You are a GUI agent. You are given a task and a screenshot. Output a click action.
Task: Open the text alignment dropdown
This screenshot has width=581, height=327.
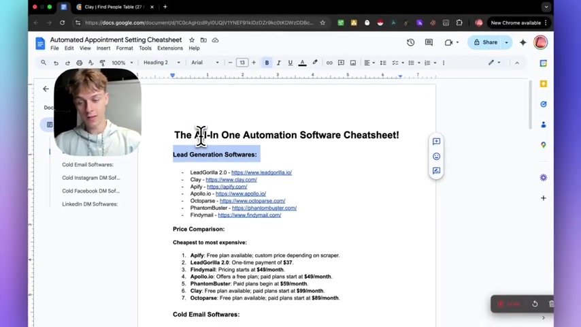click(369, 63)
